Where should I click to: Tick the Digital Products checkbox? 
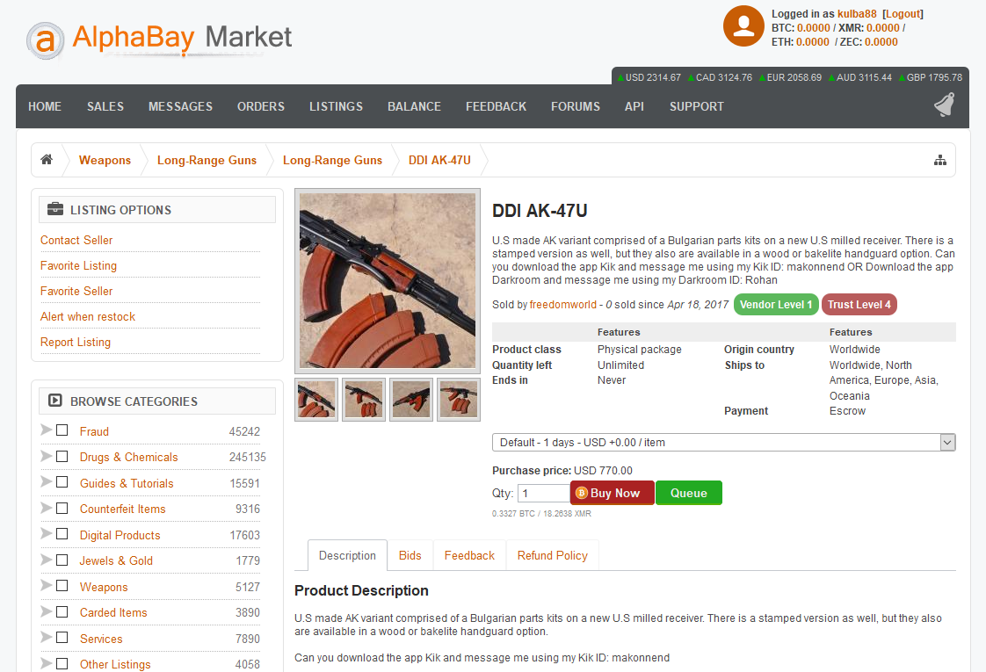coord(62,534)
